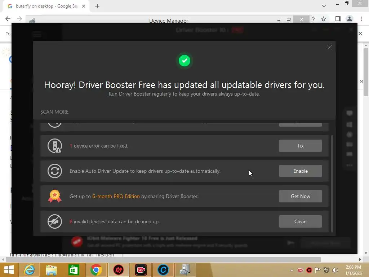This screenshot has width=369, height=277.
Task: Open Windows Store from taskbar
Action: coord(74,270)
